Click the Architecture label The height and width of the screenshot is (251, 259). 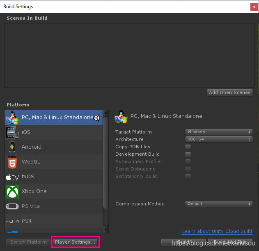pyautogui.click(x=129, y=139)
